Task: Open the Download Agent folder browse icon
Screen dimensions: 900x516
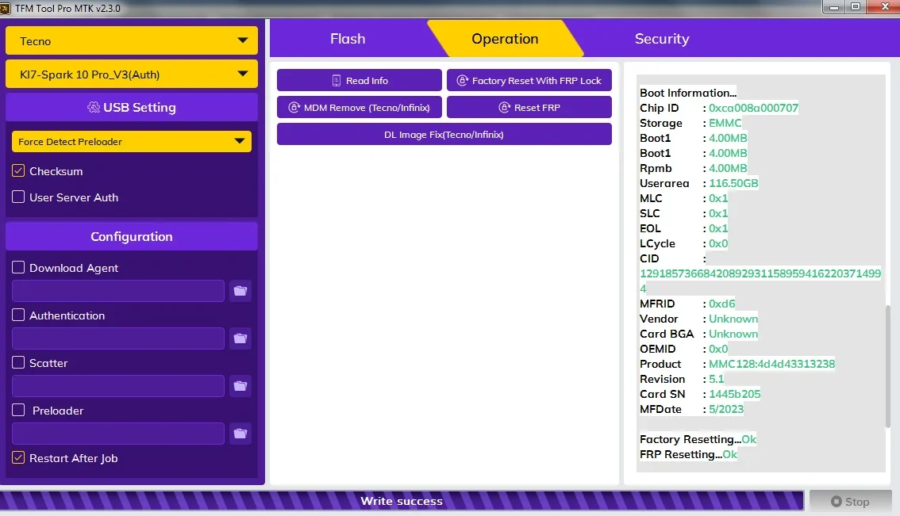Action: pyautogui.click(x=240, y=291)
